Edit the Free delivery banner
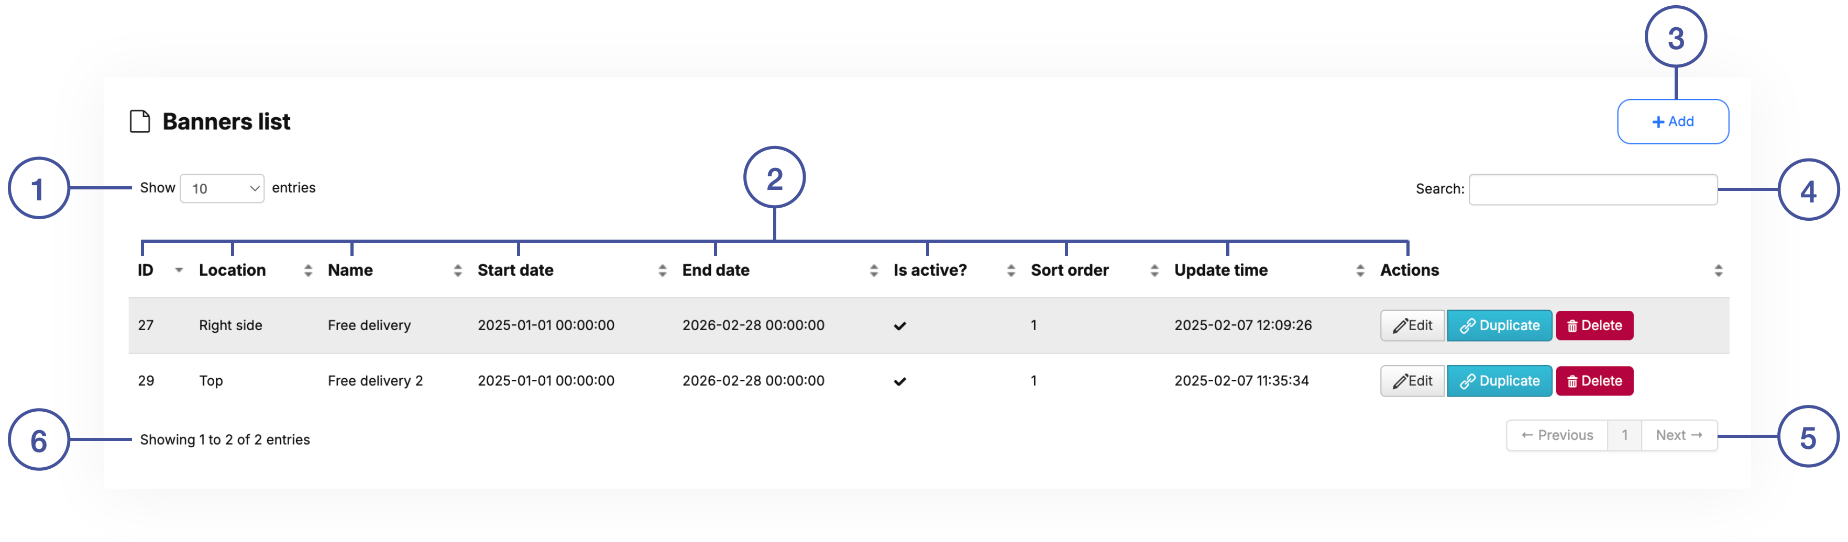 (x=1412, y=325)
